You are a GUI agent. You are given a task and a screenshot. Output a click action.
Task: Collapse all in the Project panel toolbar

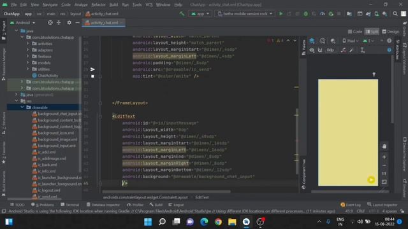(x=59, y=23)
